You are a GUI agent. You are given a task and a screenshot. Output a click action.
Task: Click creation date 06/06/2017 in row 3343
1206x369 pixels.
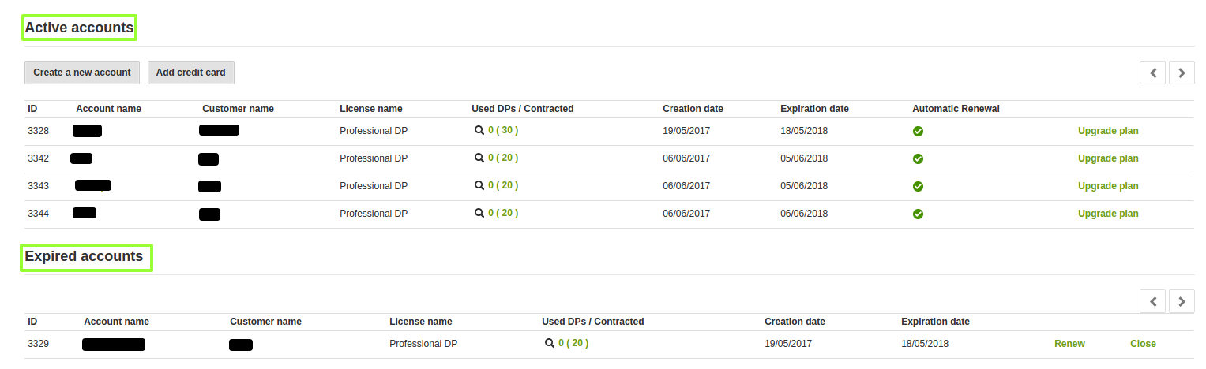(686, 186)
